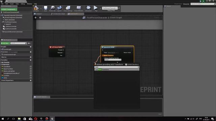Select Mesh (Inherited) component
Viewport: 216px width, 121px height.
[x=10, y=20]
